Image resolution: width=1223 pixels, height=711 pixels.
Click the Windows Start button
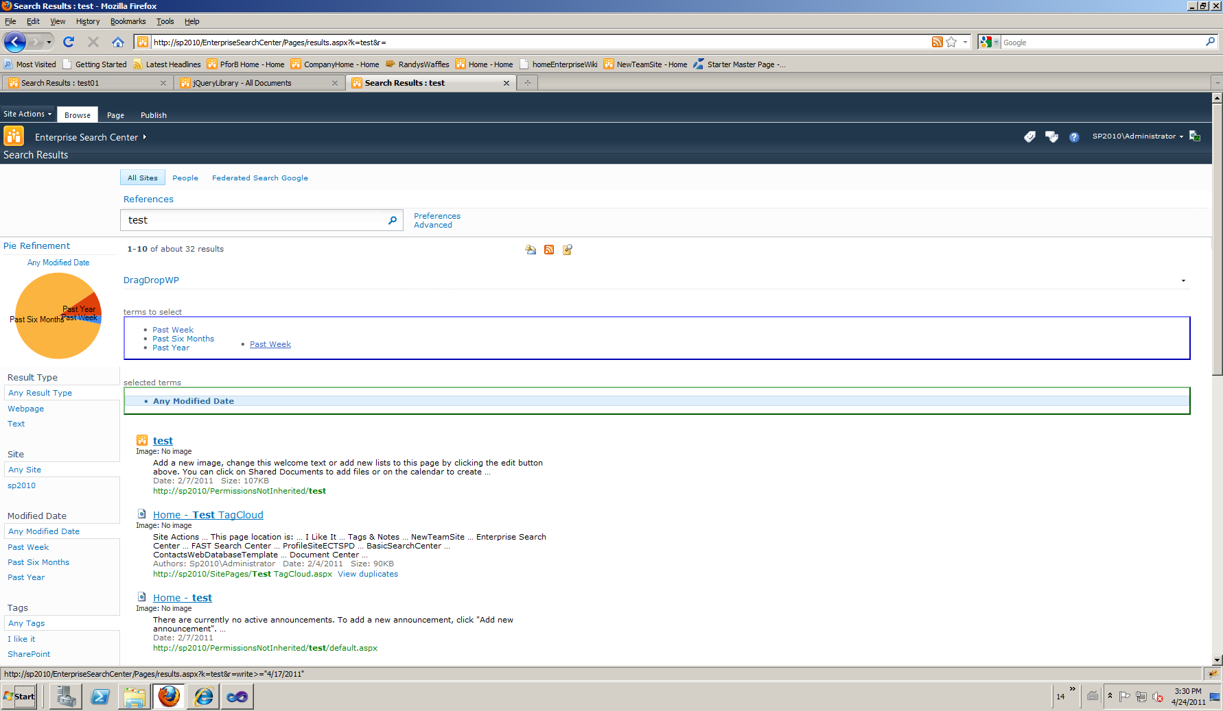[x=19, y=697]
